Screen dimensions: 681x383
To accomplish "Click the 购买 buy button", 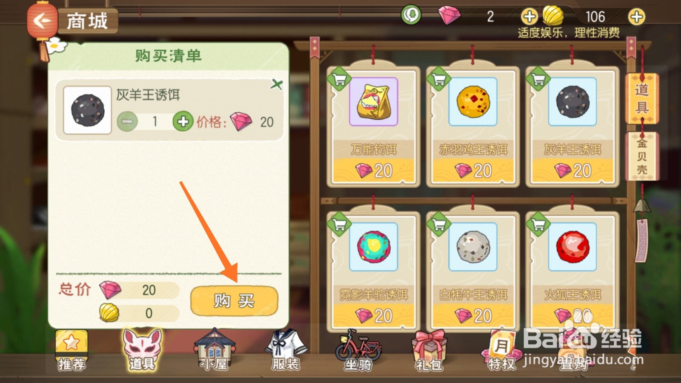I will coord(234,301).
